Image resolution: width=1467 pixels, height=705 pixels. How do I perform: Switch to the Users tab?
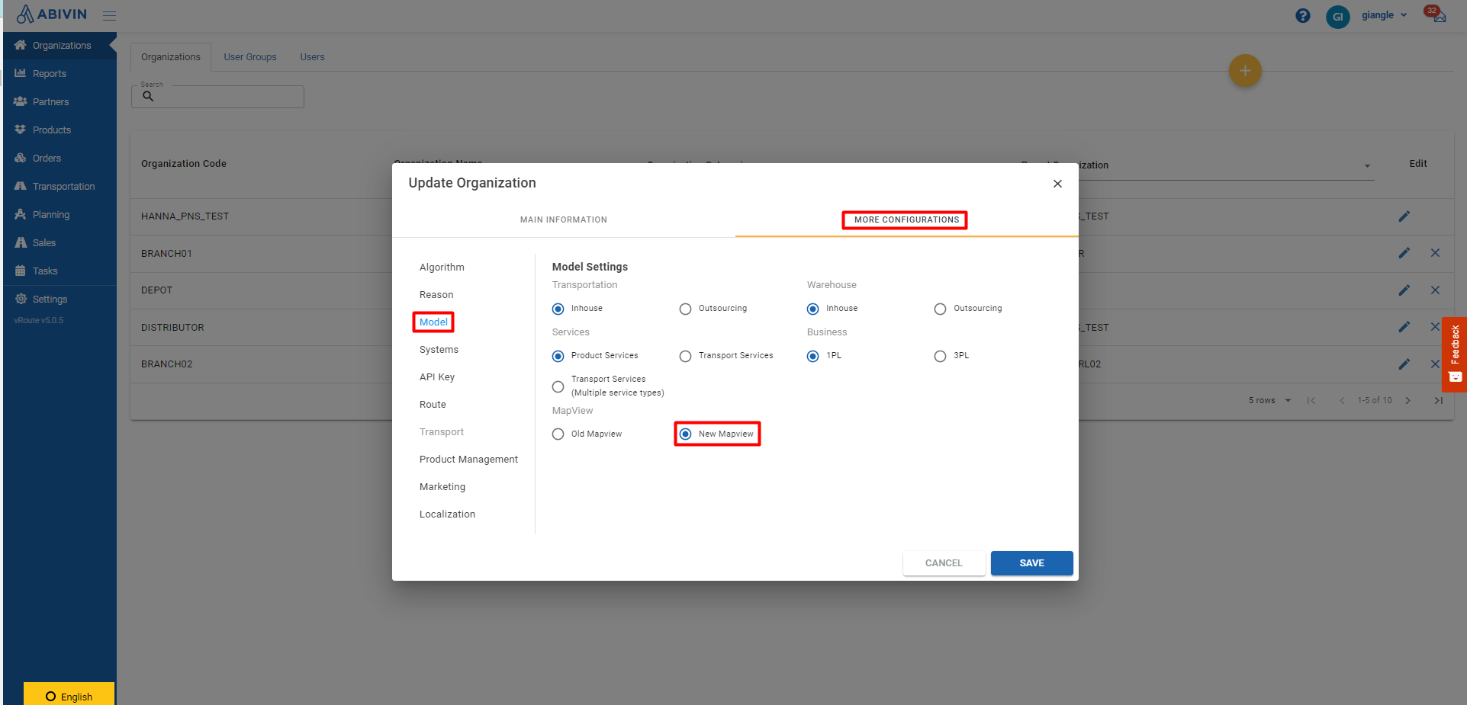(312, 57)
